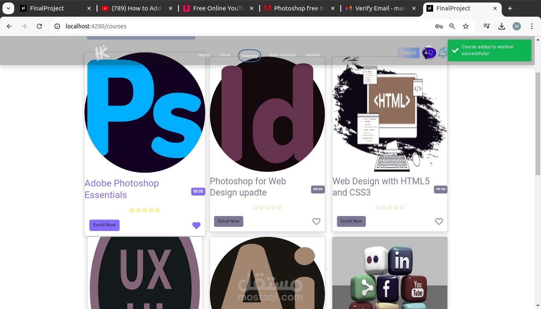Viewport: 541px width, 309px height.
Task: Open Chrome downloads
Action: click(502, 26)
